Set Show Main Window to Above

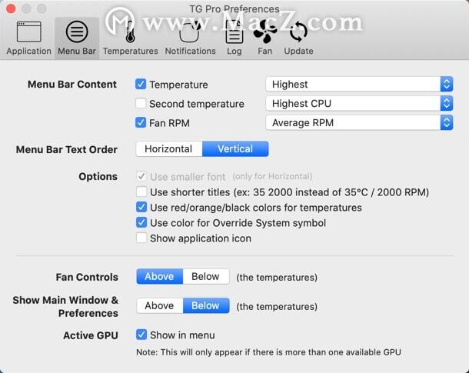[160, 305]
